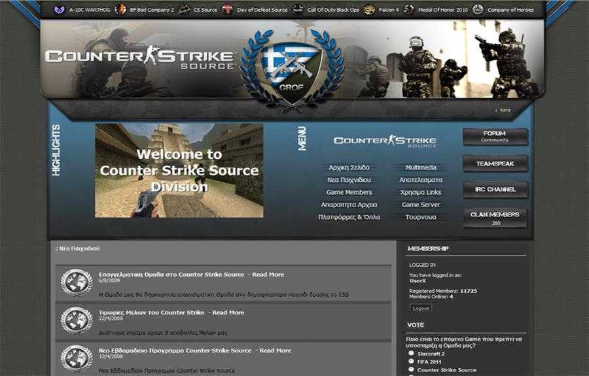Screen dimensions: 589x376
Task: Click the 12/4/2008 article date
Action: pyautogui.click(x=111, y=356)
